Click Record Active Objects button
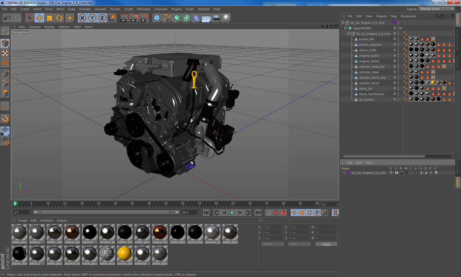461x277 pixels. 268,213
